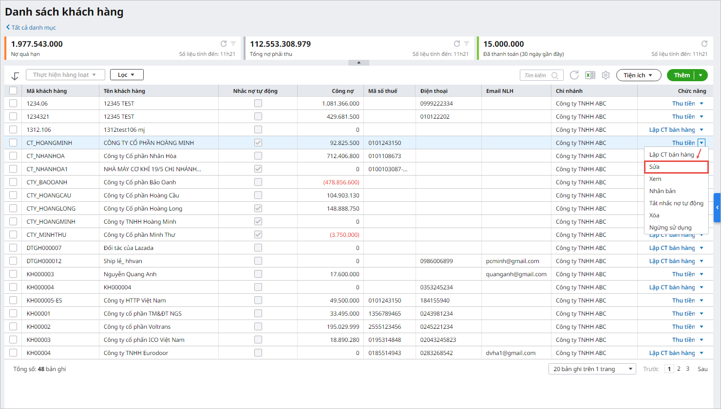The width and height of the screenshot is (721, 409).
Task: Refresh the overdue debt (Nợ quá hạn) card
Action: (224, 44)
